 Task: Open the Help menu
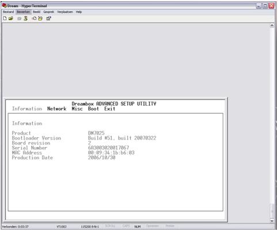pyautogui.click(x=79, y=12)
